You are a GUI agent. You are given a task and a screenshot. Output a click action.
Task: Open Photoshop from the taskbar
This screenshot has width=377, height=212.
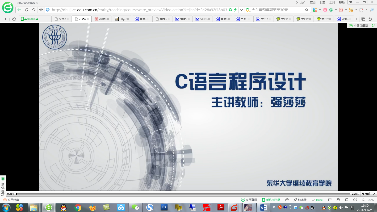tap(164, 207)
